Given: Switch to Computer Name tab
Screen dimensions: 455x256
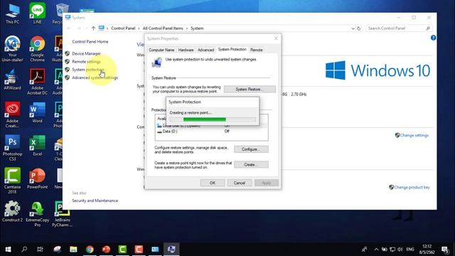Looking at the screenshot, I should [161, 50].
